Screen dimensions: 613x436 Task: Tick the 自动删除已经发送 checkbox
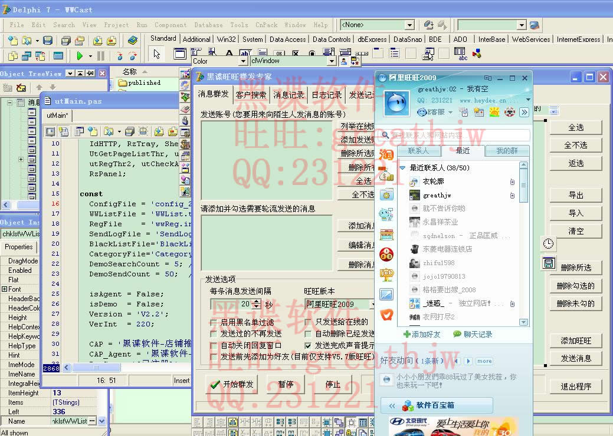click(308, 333)
